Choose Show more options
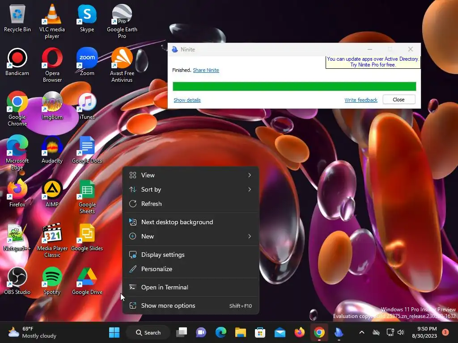Screen dimensions: 458x343 191,305
